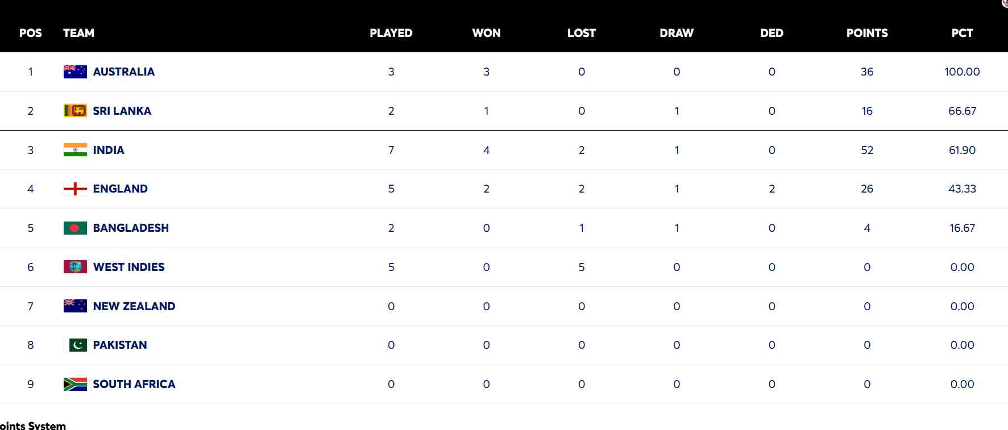
Task: Click the South Africa flag icon
Action: 75,384
